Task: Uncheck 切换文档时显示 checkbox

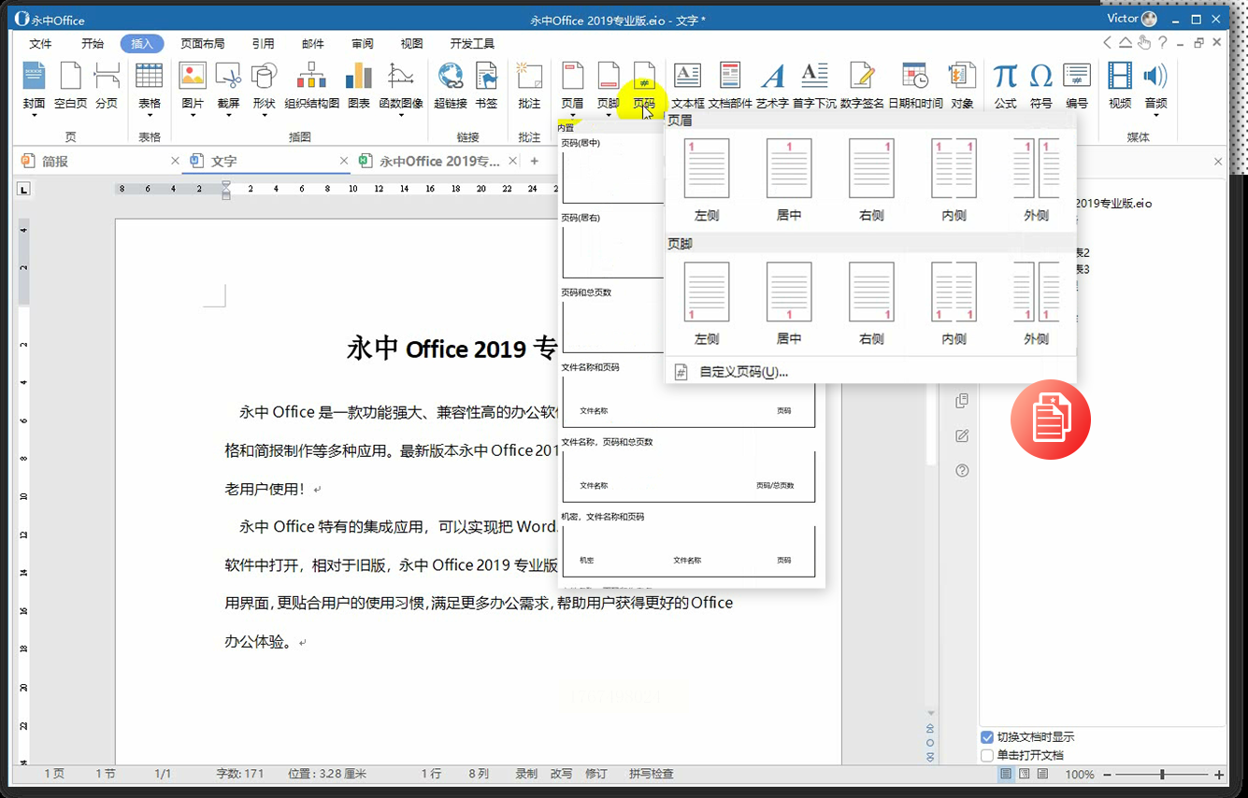Action: click(x=987, y=737)
